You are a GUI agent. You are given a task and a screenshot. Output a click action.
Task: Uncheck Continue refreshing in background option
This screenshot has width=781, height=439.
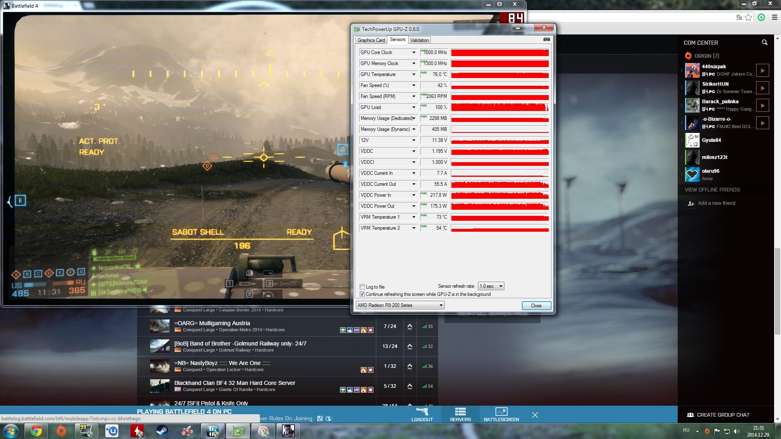click(x=362, y=294)
